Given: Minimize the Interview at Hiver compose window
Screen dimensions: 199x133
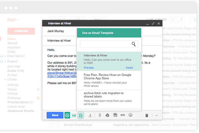Looking at the screenshot, I should (147, 24).
